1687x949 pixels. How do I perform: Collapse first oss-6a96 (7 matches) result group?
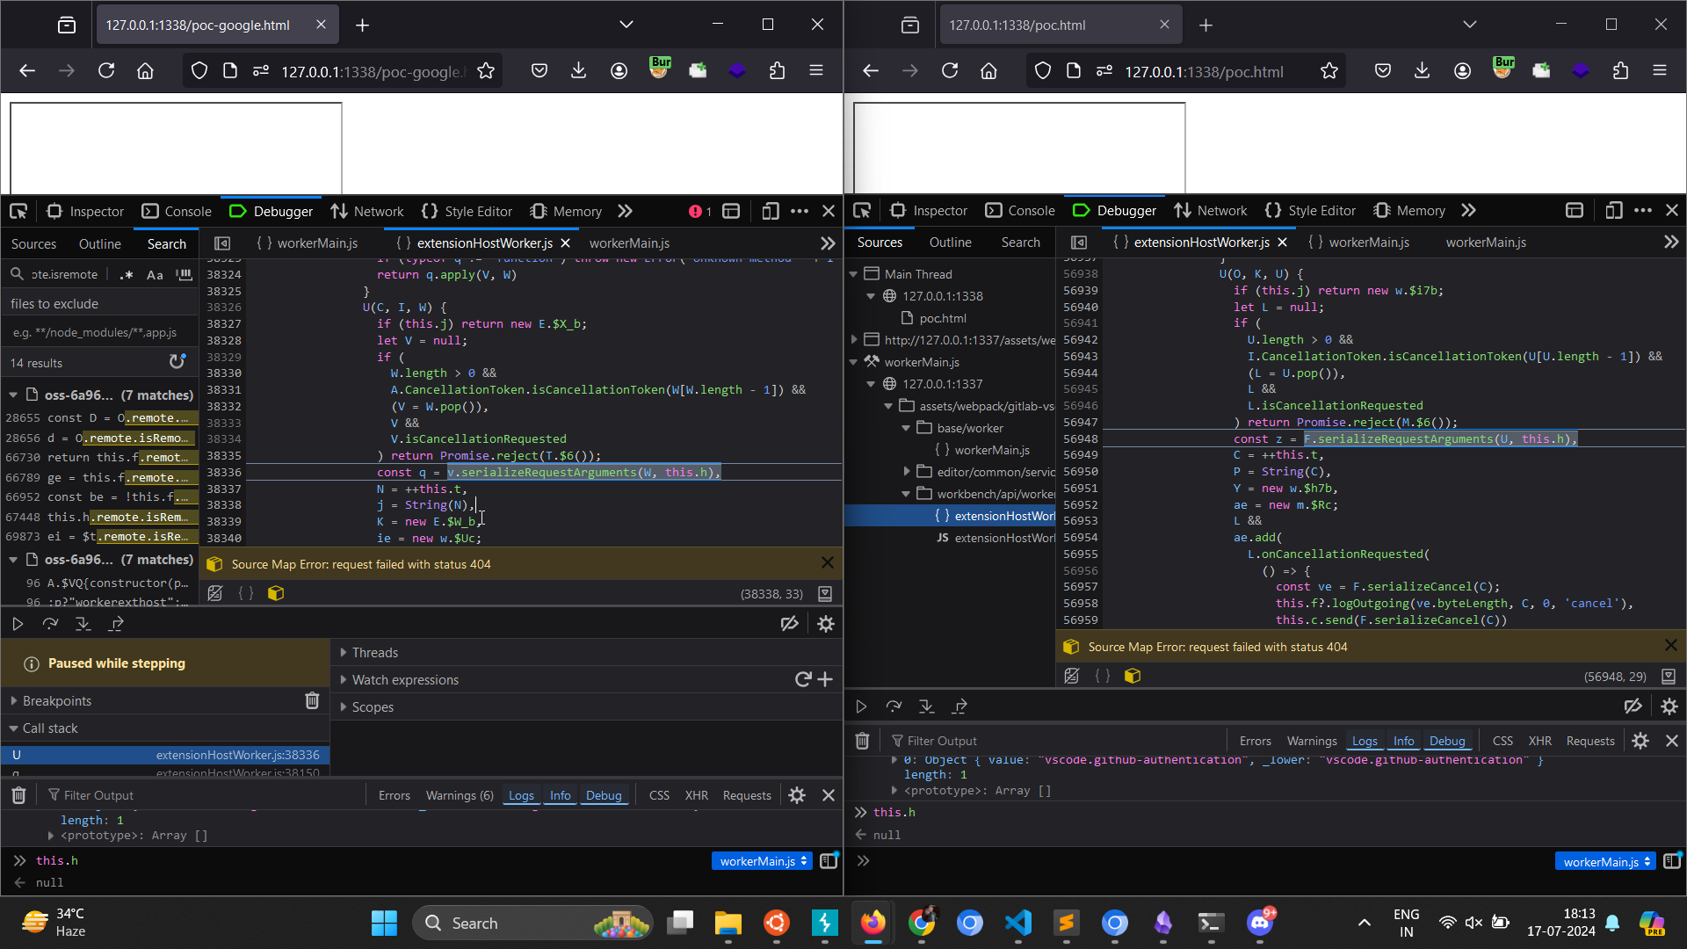pyautogui.click(x=13, y=395)
